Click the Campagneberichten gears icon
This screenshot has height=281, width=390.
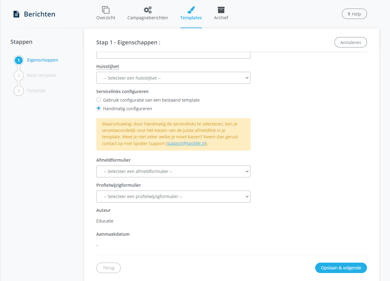147,10
